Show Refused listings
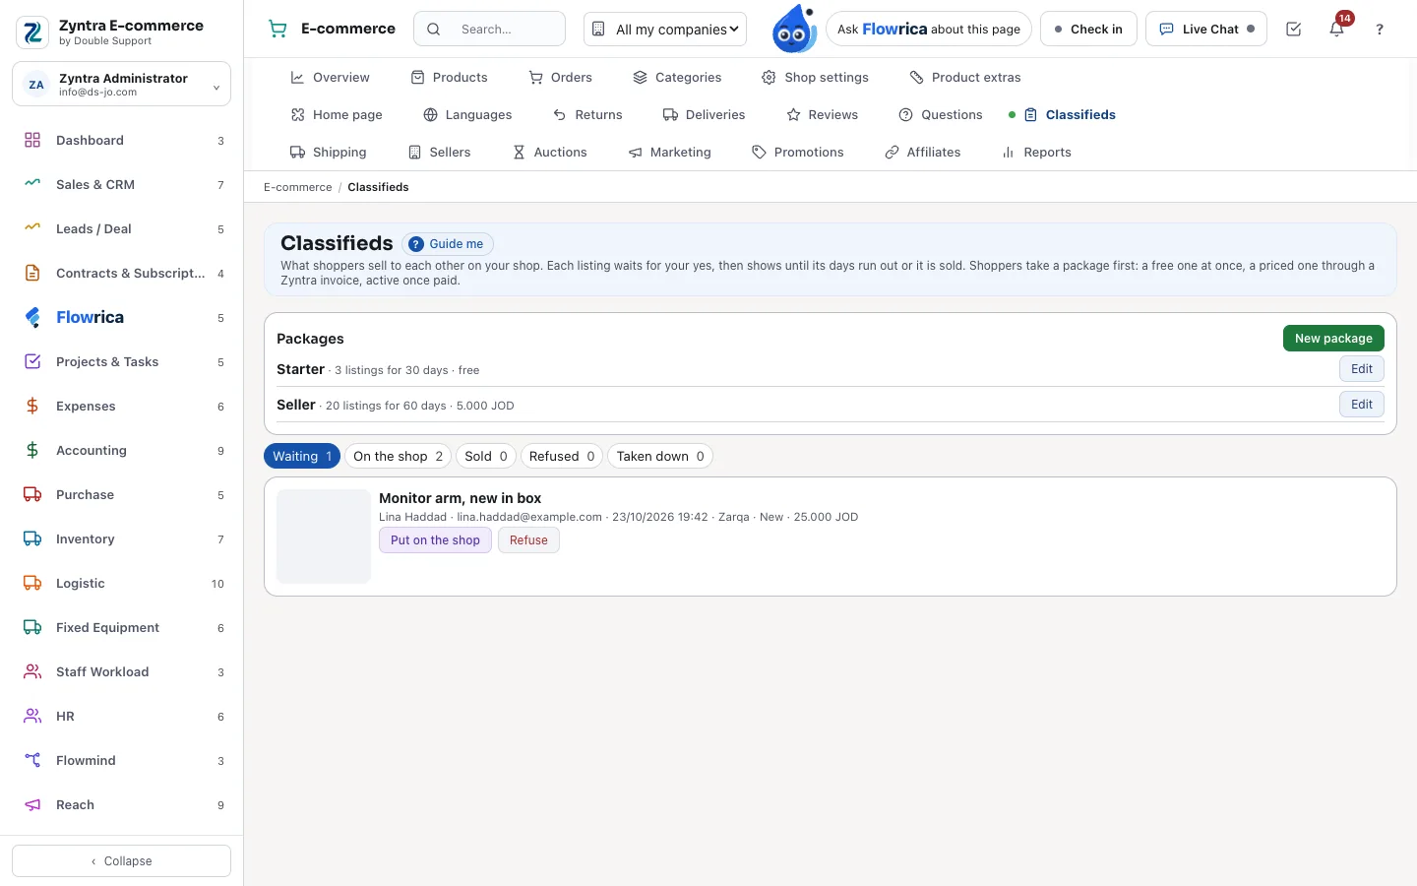The image size is (1417, 886). pyautogui.click(x=562, y=457)
